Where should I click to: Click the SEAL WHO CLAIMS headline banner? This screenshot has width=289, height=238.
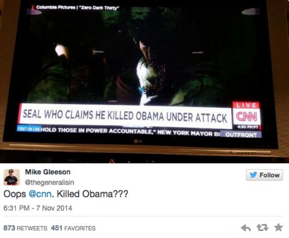tap(125, 116)
